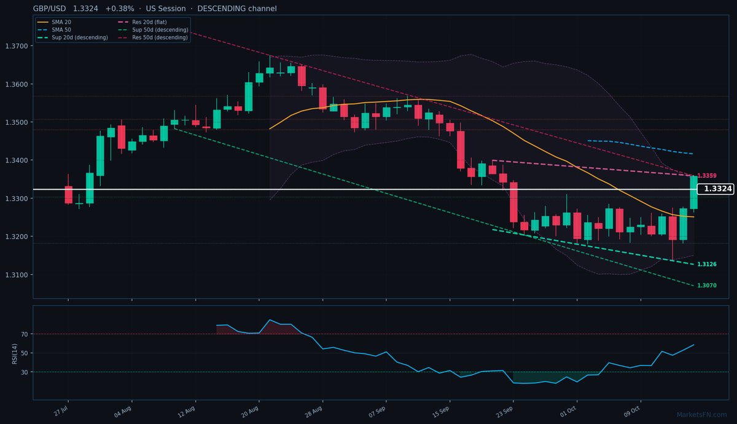The image size is (737, 424).
Task: Click the 15 Sep date label
Action: 442,410
